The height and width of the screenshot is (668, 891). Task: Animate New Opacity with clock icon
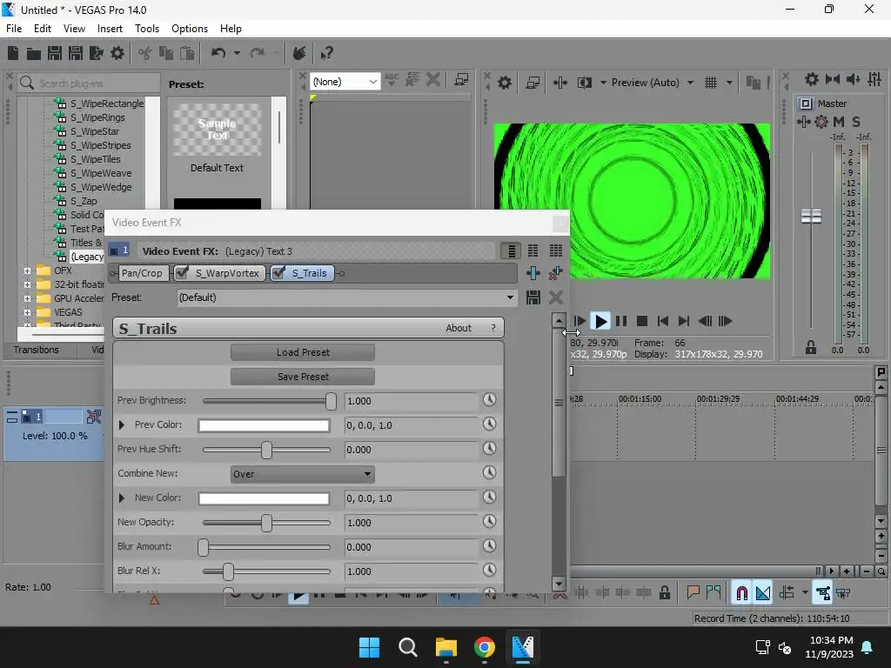[489, 522]
